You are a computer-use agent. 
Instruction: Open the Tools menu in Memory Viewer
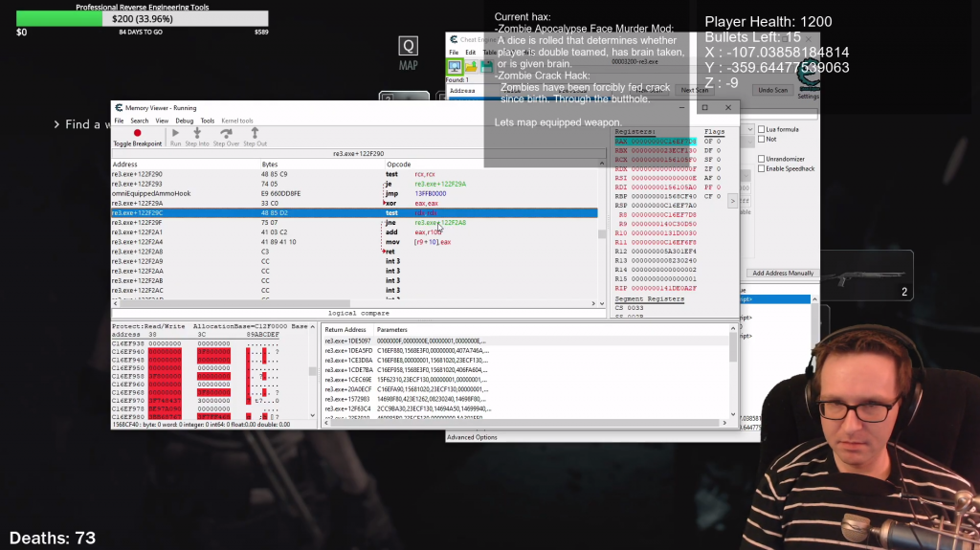click(x=207, y=121)
